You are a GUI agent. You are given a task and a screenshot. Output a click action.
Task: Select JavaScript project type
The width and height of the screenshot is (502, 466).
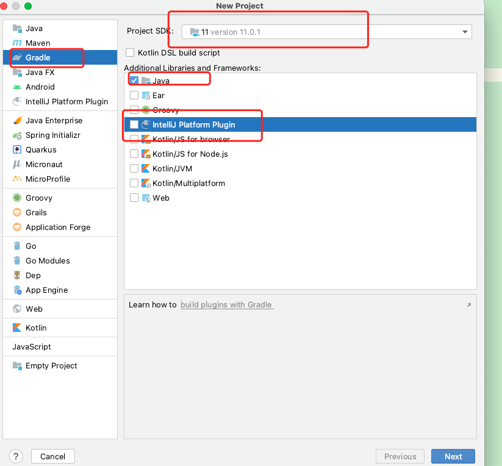pyautogui.click(x=60, y=346)
